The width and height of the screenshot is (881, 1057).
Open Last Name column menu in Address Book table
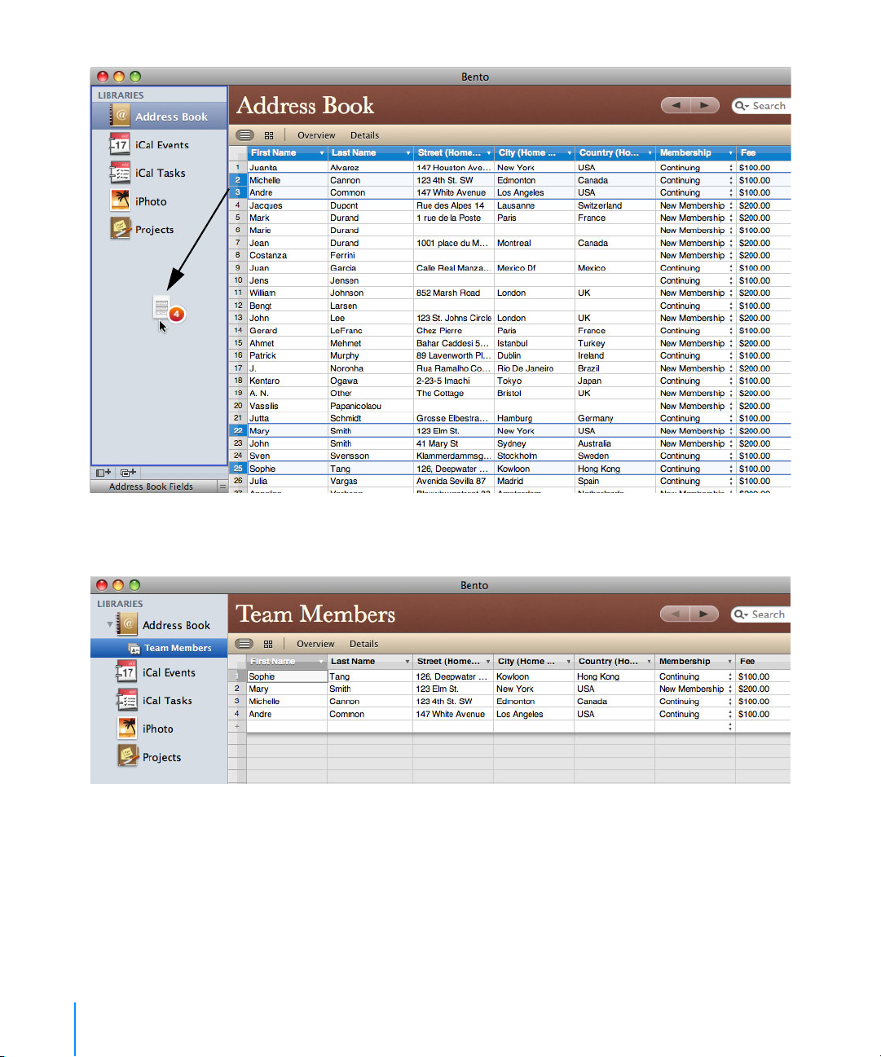(x=407, y=153)
